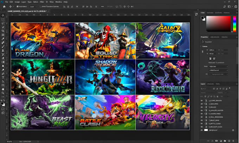This screenshot has height=143, width=239.
Task: Open the Move tool preset picker arrow
Action: tap(13, 7)
